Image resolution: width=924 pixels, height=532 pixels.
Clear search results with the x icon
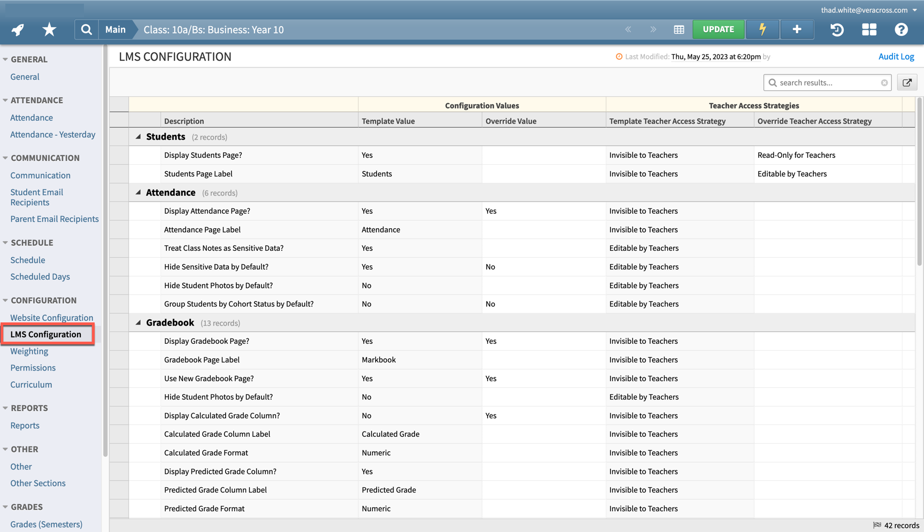coord(884,82)
